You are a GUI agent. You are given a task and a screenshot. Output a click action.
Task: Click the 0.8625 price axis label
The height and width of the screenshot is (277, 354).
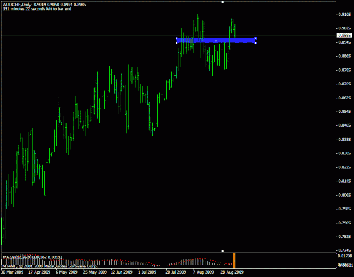(x=344, y=98)
